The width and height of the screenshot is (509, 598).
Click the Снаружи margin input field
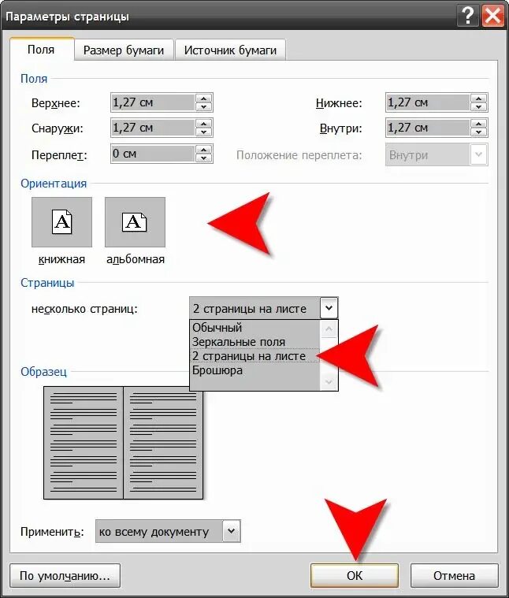(x=153, y=128)
